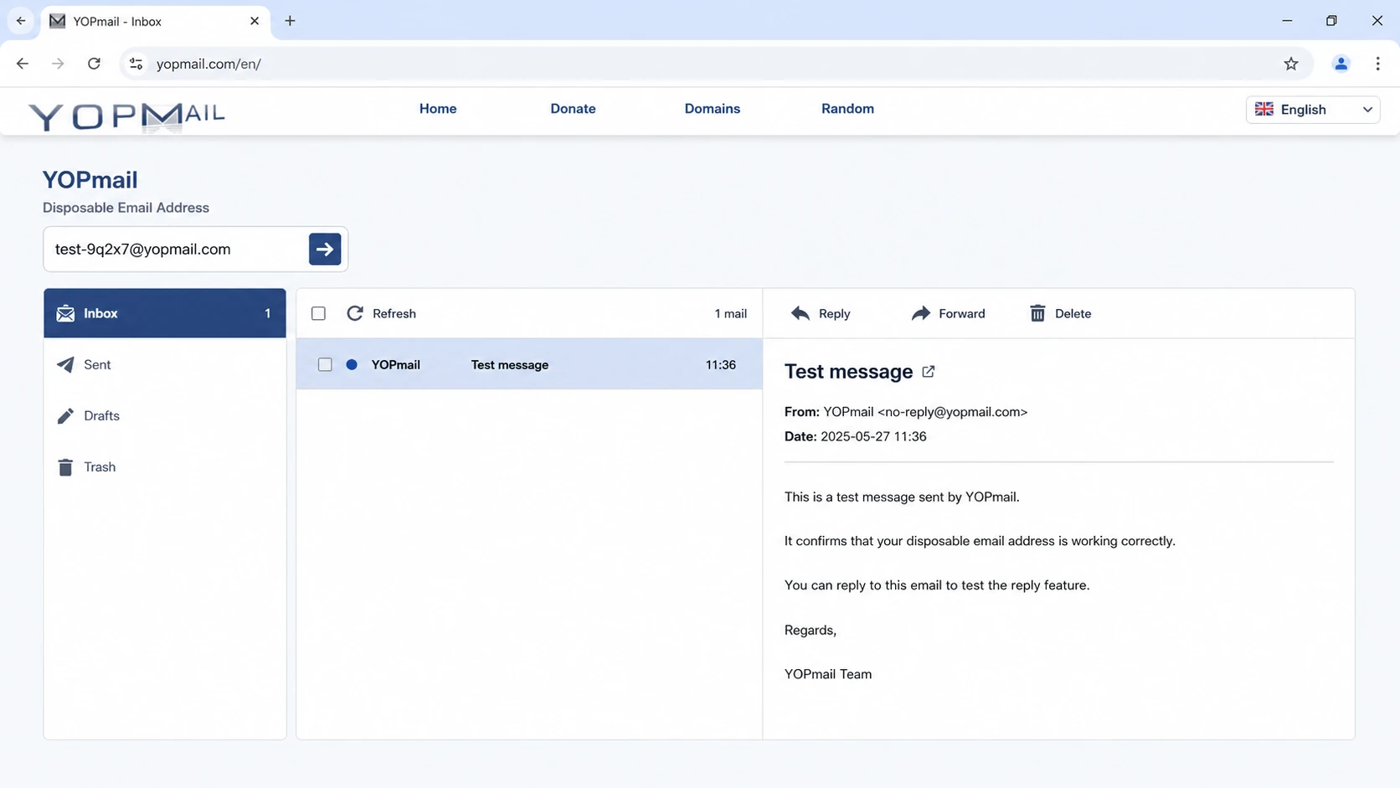The height and width of the screenshot is (788, 1400).
Task: Click the arrow button to check inbox
Action: point(324,249)
